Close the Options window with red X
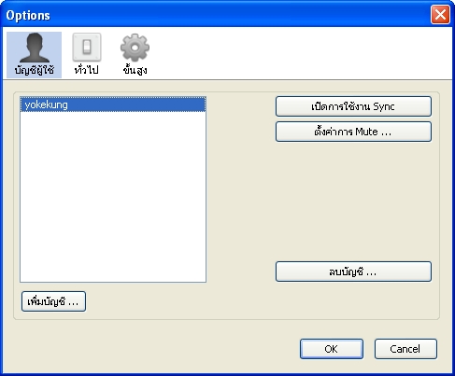The image size is (455, 376). click(x=440, y=14)
